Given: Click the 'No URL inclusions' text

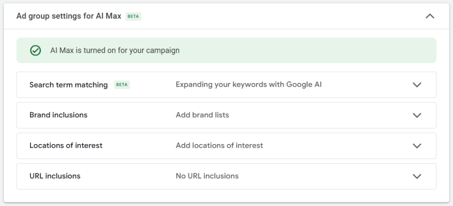Looking at the screenshot, I should tap(207, 176).
